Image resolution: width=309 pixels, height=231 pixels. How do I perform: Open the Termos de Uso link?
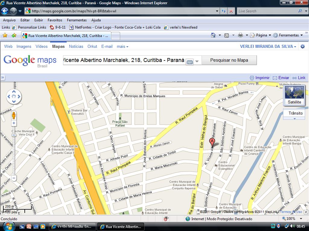point(291,212)
